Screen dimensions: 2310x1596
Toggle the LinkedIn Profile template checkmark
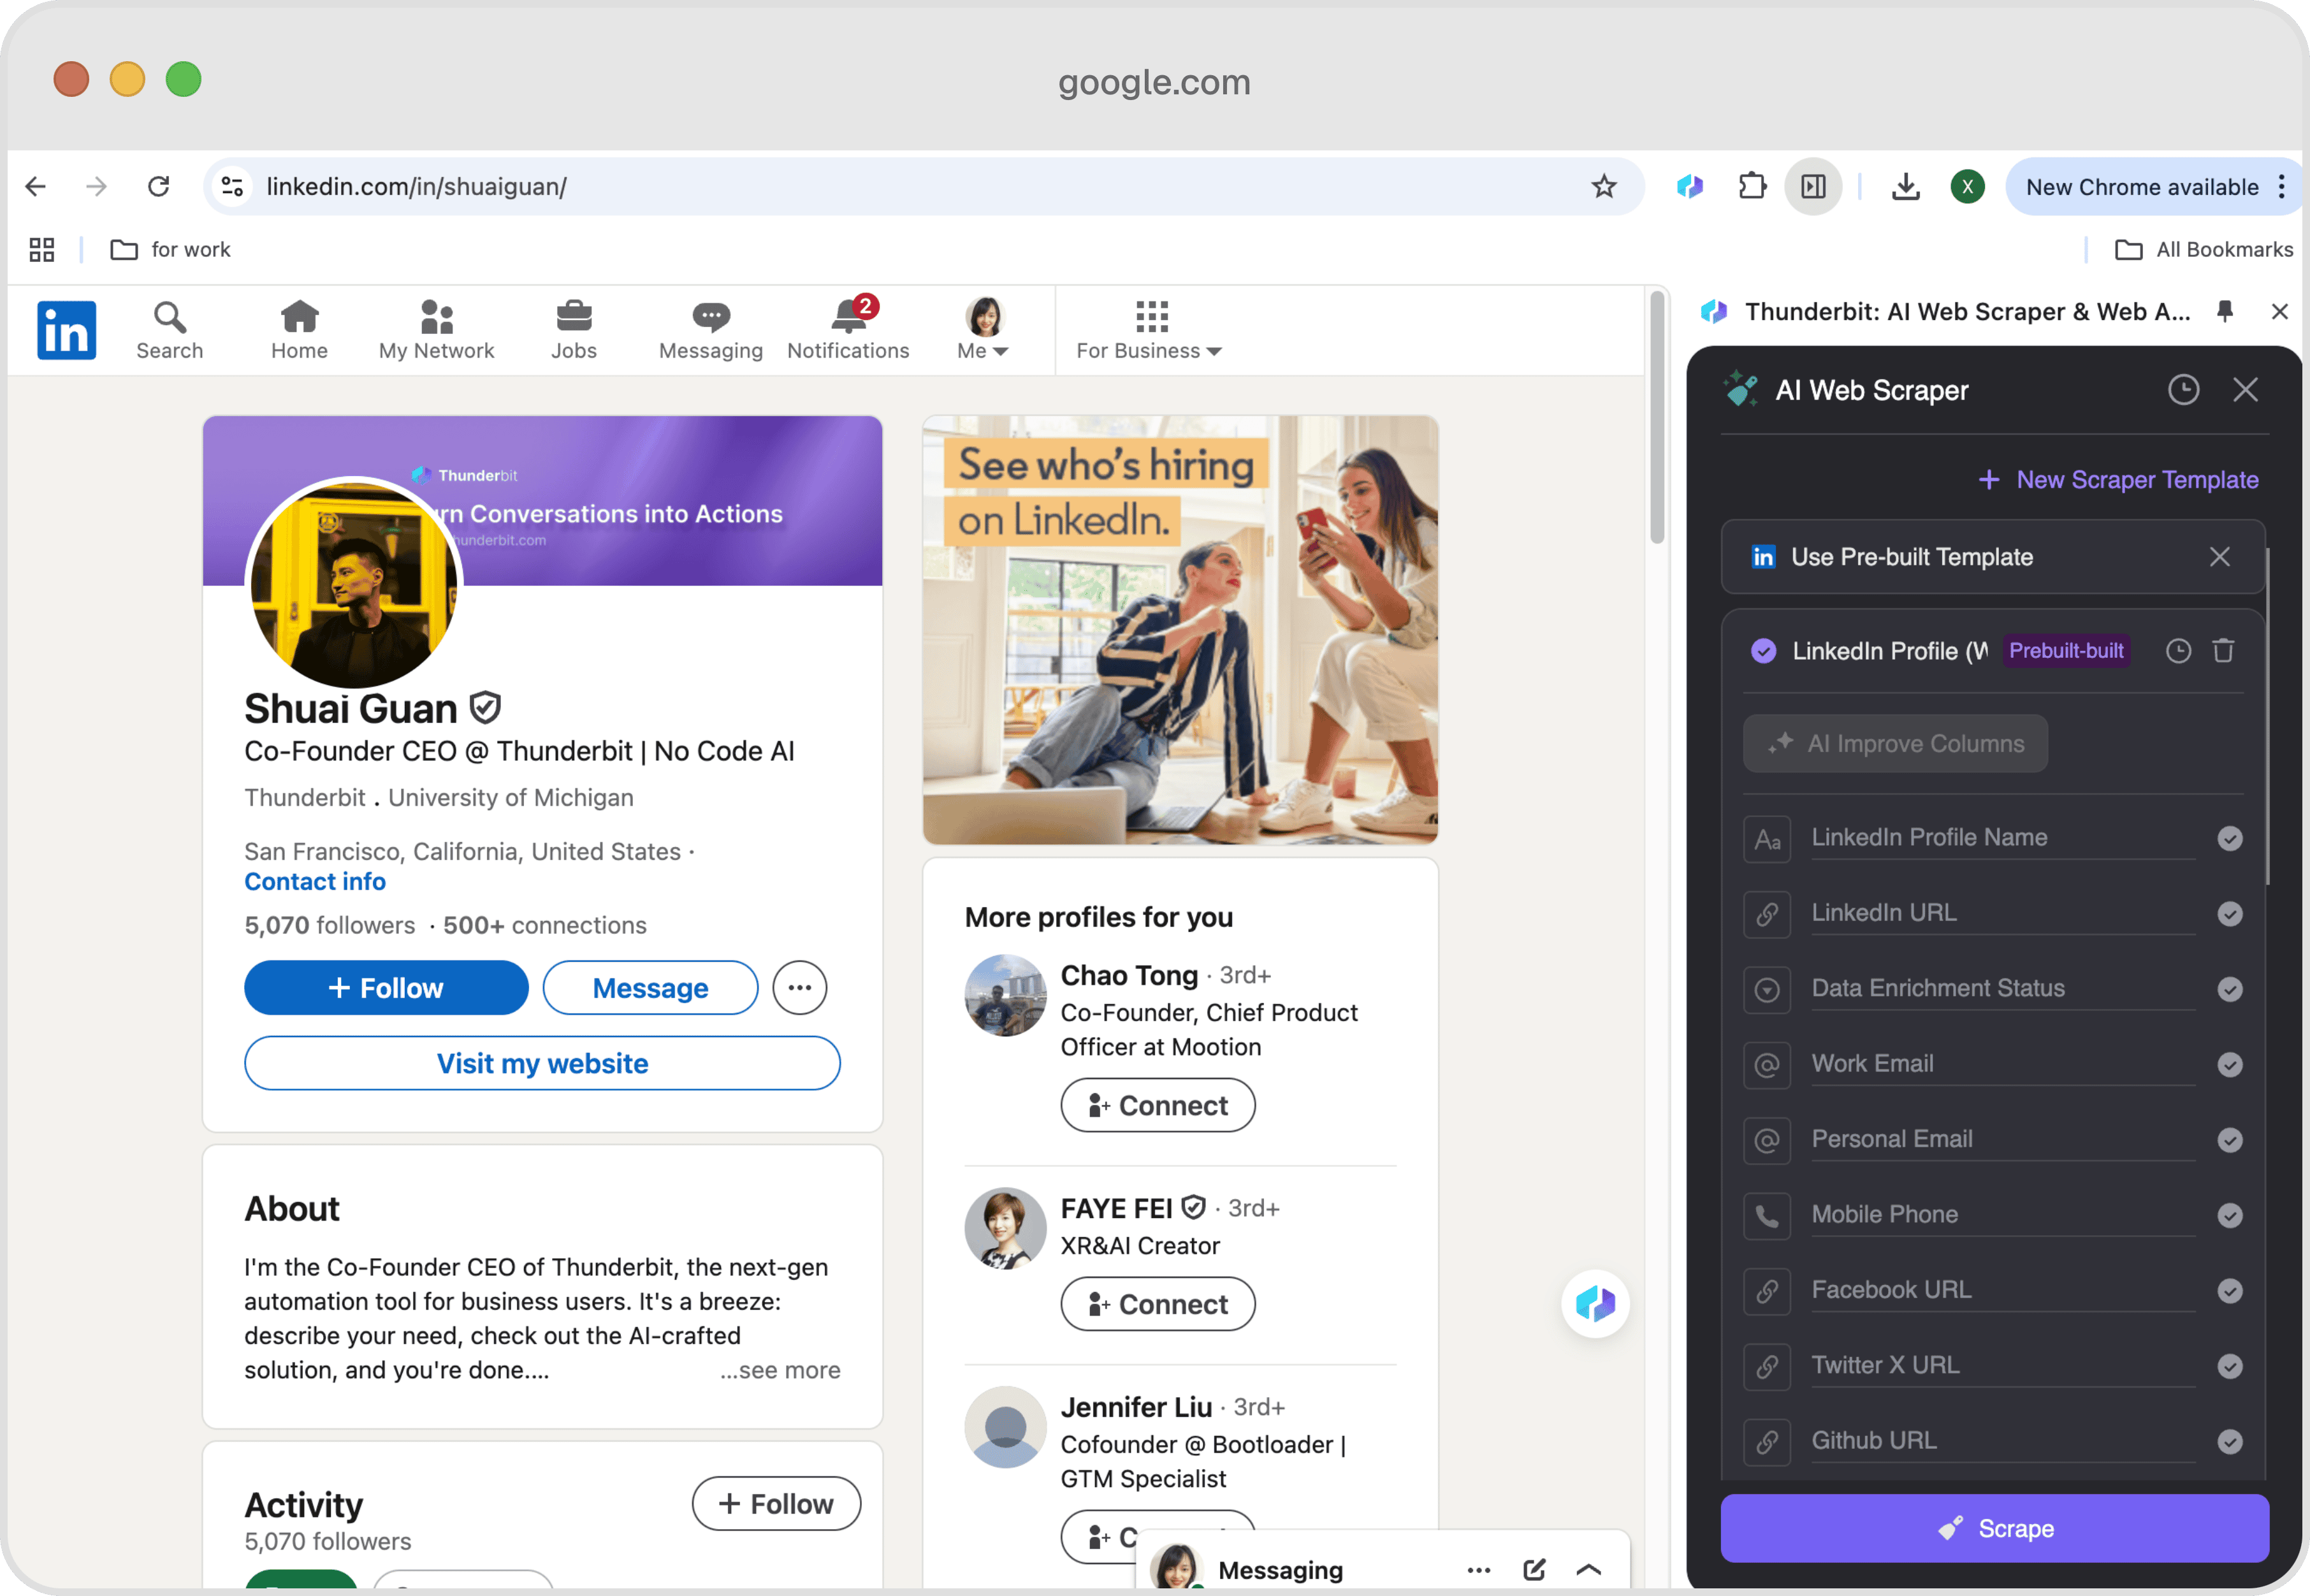[1763, 651]
